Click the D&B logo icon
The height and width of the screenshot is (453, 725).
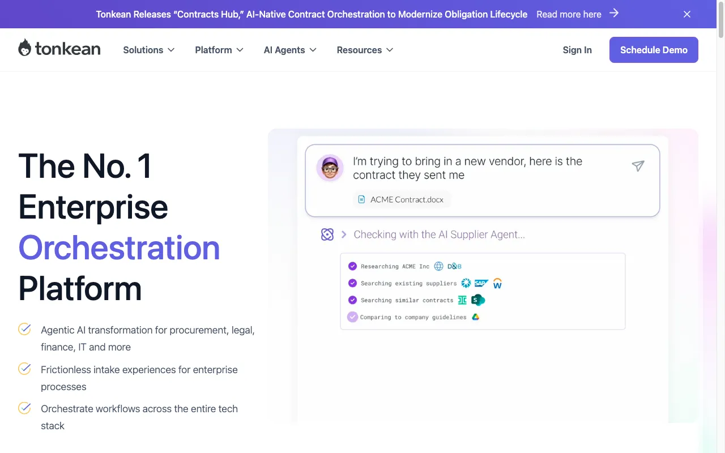pyautogui.click(x=454, y=266)
